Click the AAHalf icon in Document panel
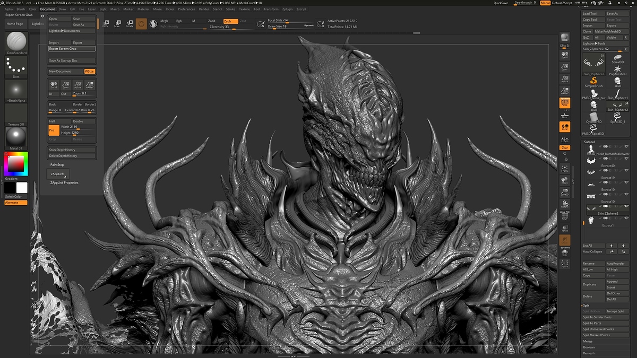 click(90, 84)
